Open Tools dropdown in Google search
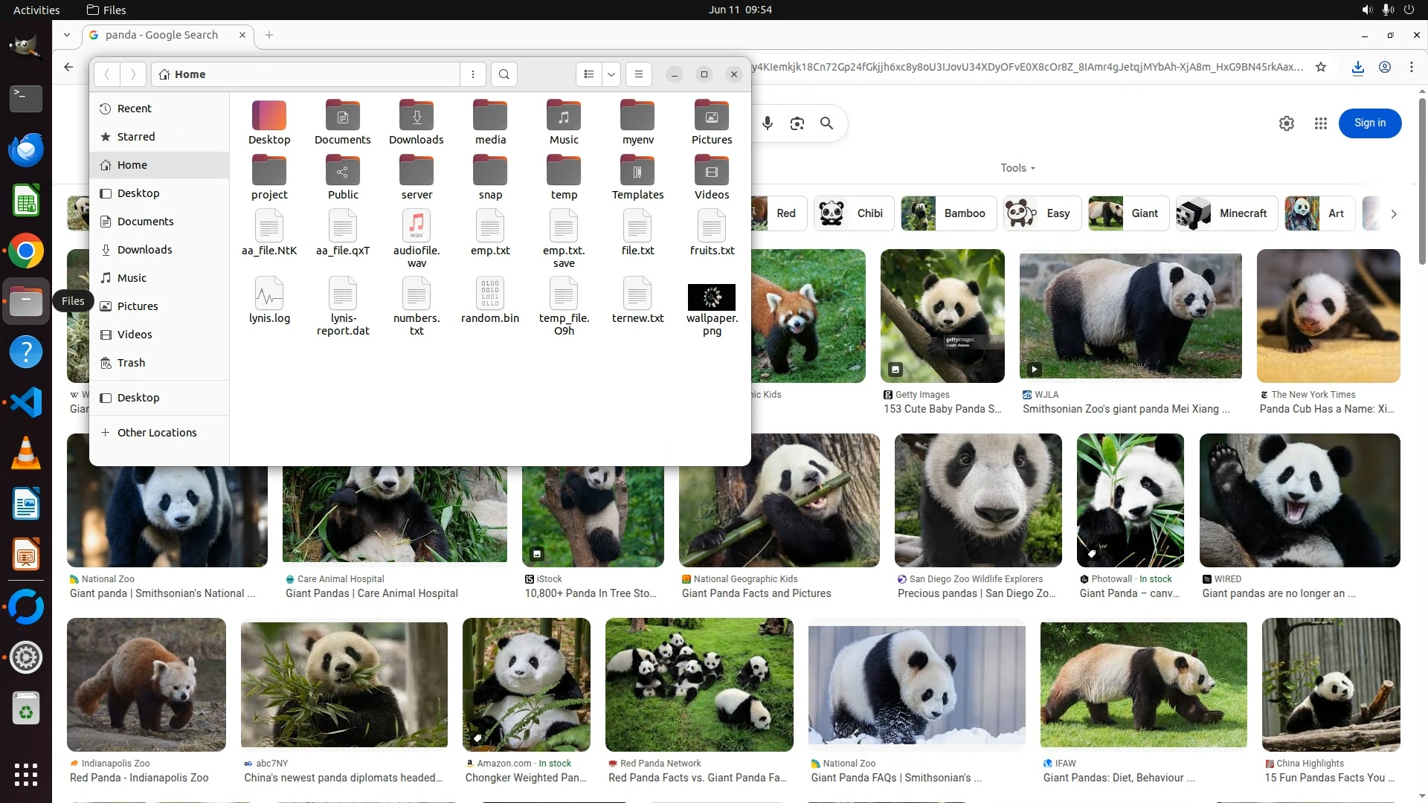The image size is (1428, 803). tap(1017, 168)
